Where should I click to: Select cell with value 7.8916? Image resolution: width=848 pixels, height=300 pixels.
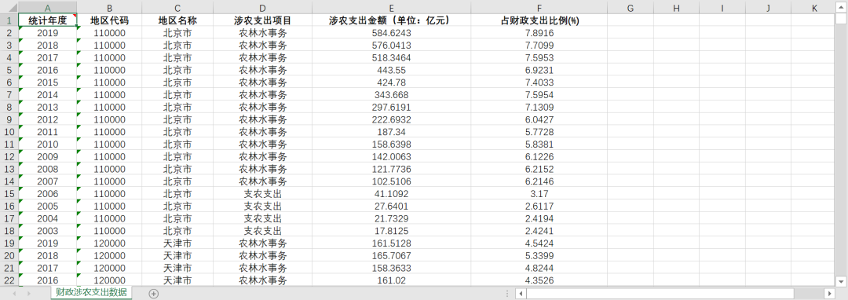[539, 33]
